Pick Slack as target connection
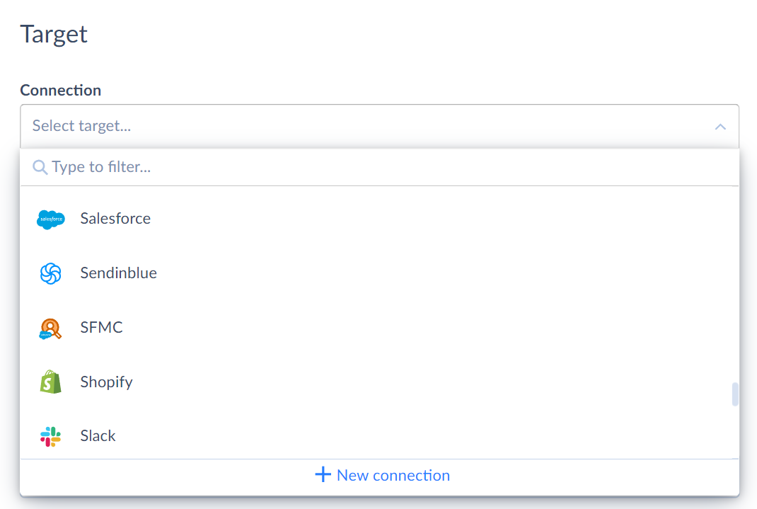Screen dimensions: 757x509 (379, 435)
